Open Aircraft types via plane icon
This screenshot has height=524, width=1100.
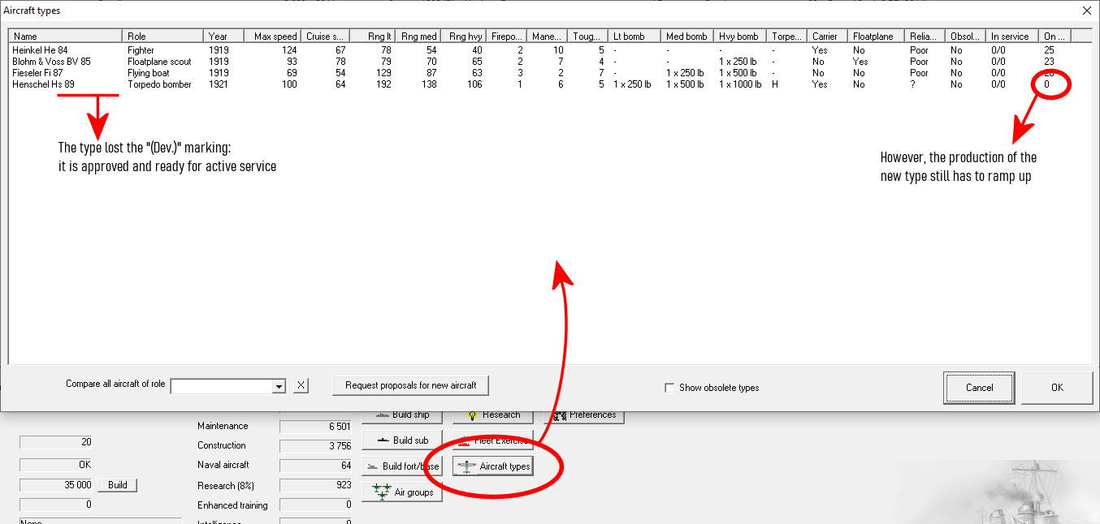pos(466,466)
